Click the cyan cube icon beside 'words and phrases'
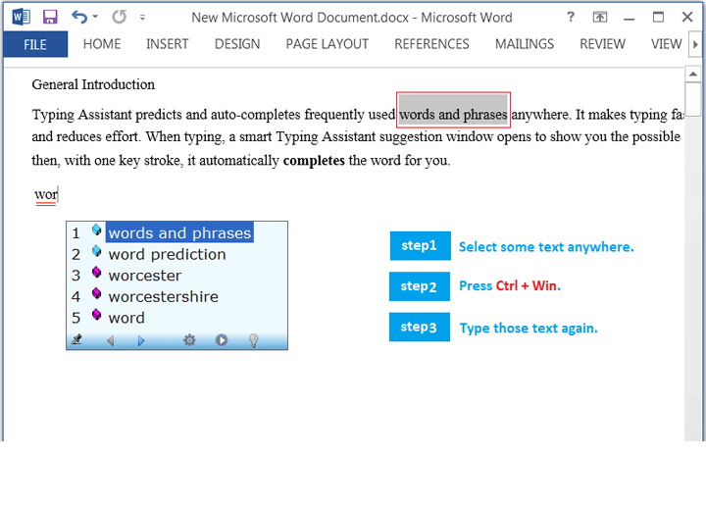 (x=96, y=229)
